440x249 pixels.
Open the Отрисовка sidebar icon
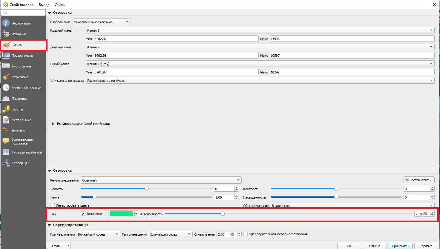pos(6,77)
